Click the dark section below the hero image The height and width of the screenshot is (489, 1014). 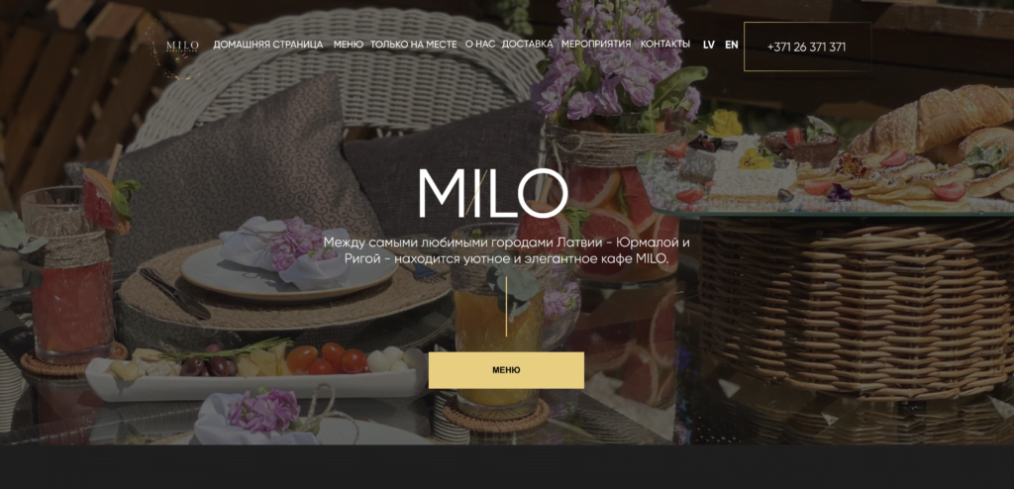coord(507,467)
